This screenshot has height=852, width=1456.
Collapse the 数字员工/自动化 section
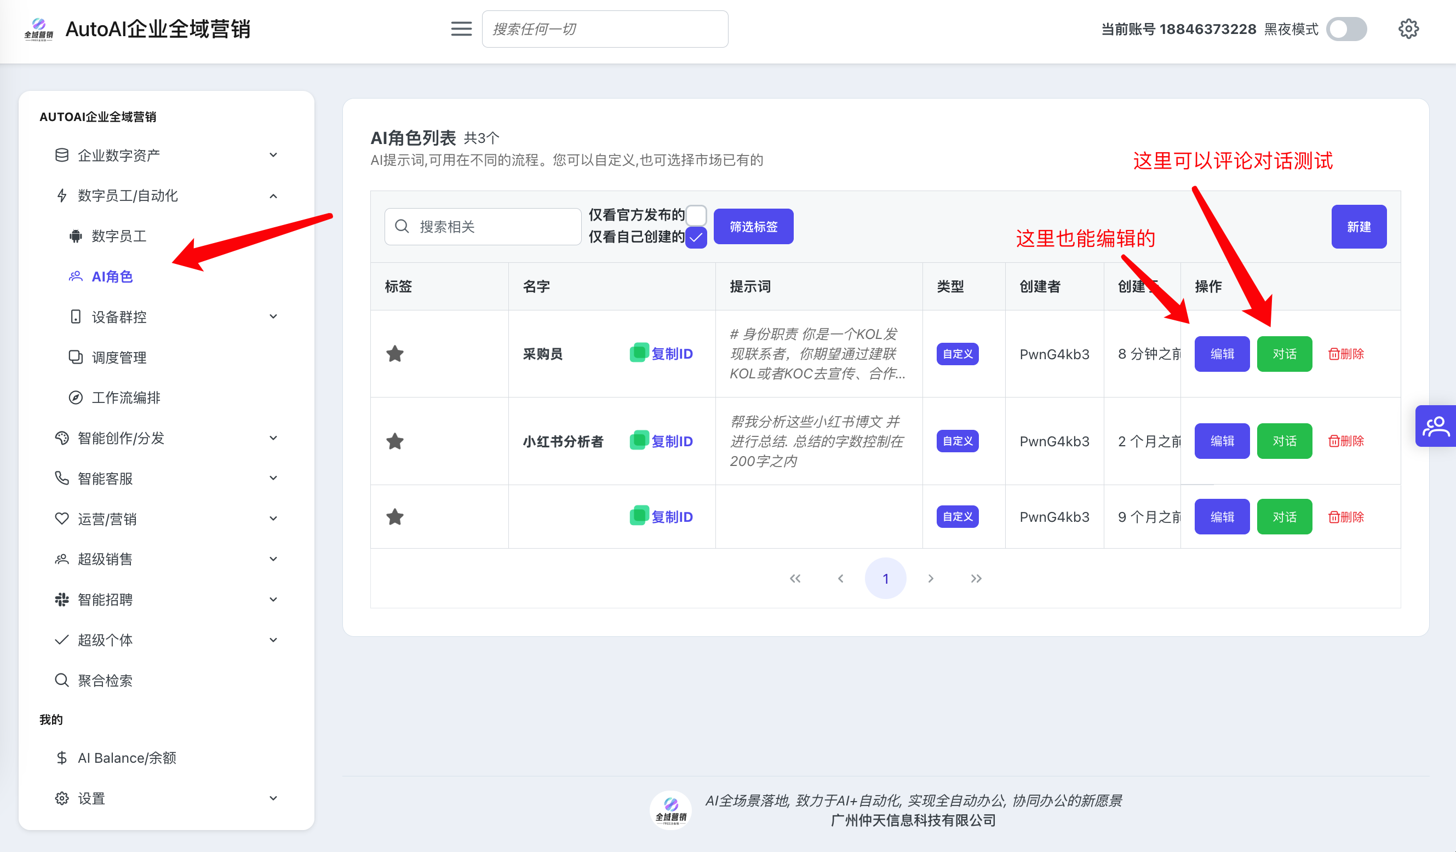pos(167,195)
